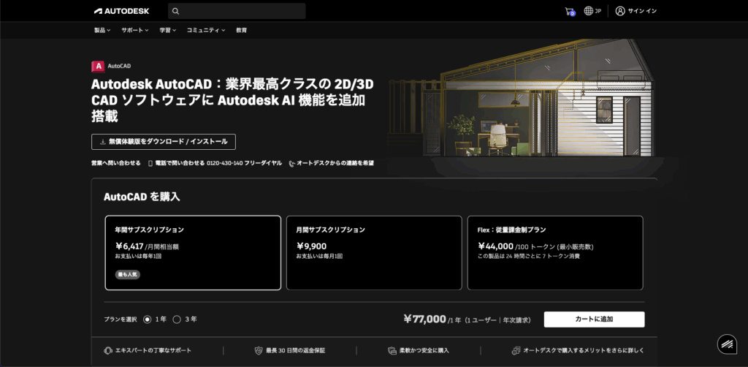The width and height of the screenshot is (748, 367).
Task: Click the user profile sign-in icon
Action: pyautogui.click(x=620, y=11)
